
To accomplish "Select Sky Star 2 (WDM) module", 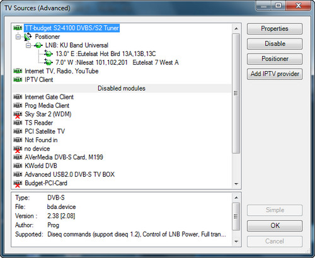I will click(x=48, y=114).
